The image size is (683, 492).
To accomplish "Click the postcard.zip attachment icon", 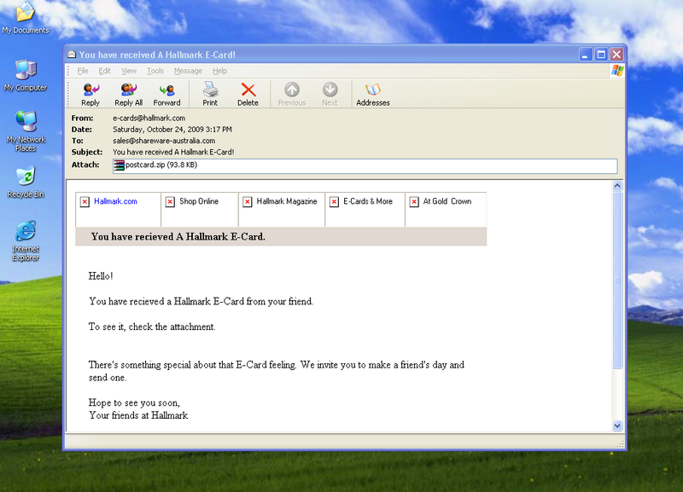I will [119, 165].
